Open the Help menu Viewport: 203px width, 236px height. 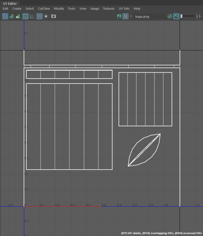pos(137,9)
